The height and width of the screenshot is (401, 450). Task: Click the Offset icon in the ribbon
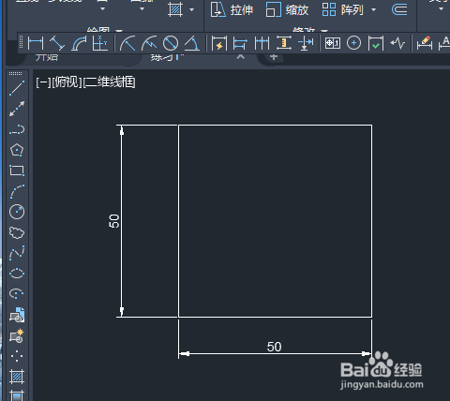399,9
